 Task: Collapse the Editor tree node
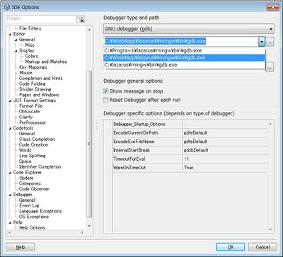10,35
